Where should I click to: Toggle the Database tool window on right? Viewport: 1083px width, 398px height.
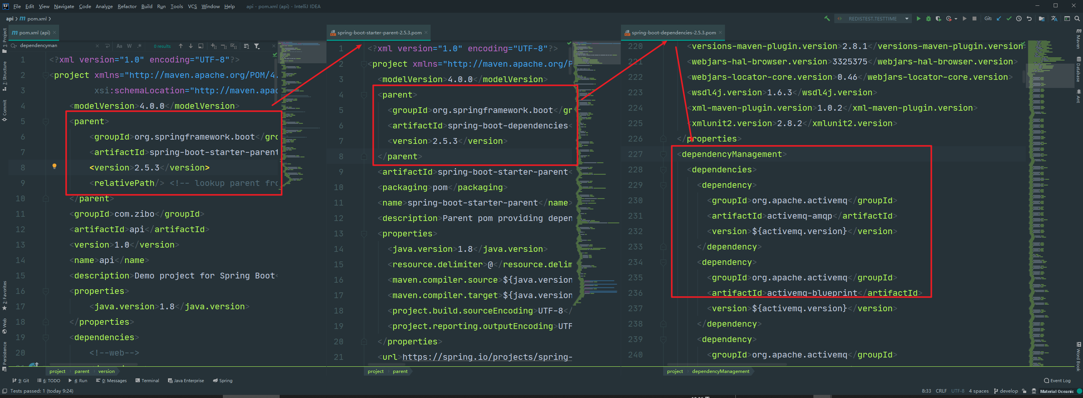pos(1078,69)
